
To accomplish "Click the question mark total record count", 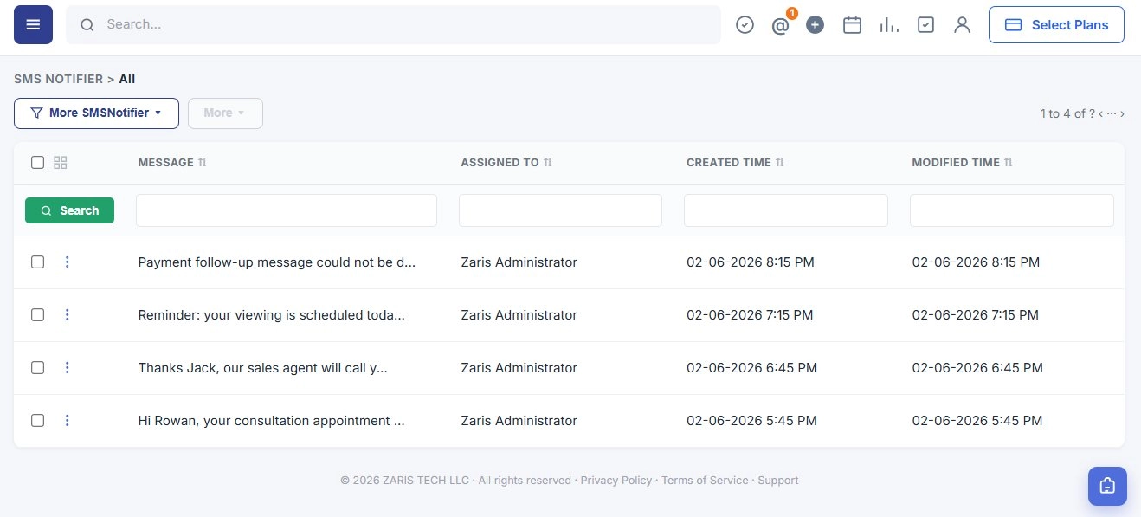I will tap(1093, 113).
